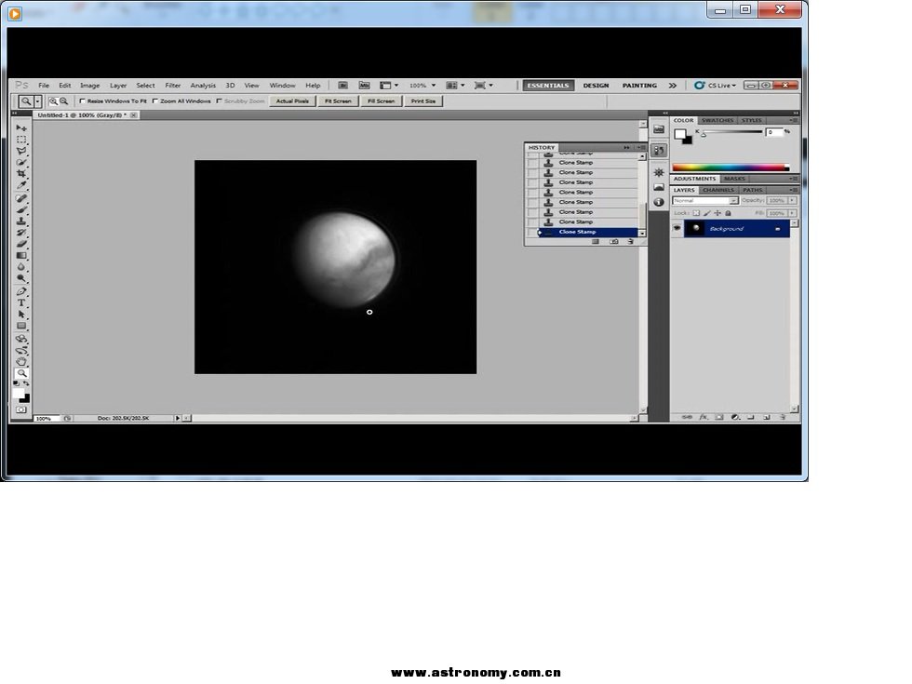Choose Zoom In option in options bar
The image size is (912, 684).
click(53, 101)
